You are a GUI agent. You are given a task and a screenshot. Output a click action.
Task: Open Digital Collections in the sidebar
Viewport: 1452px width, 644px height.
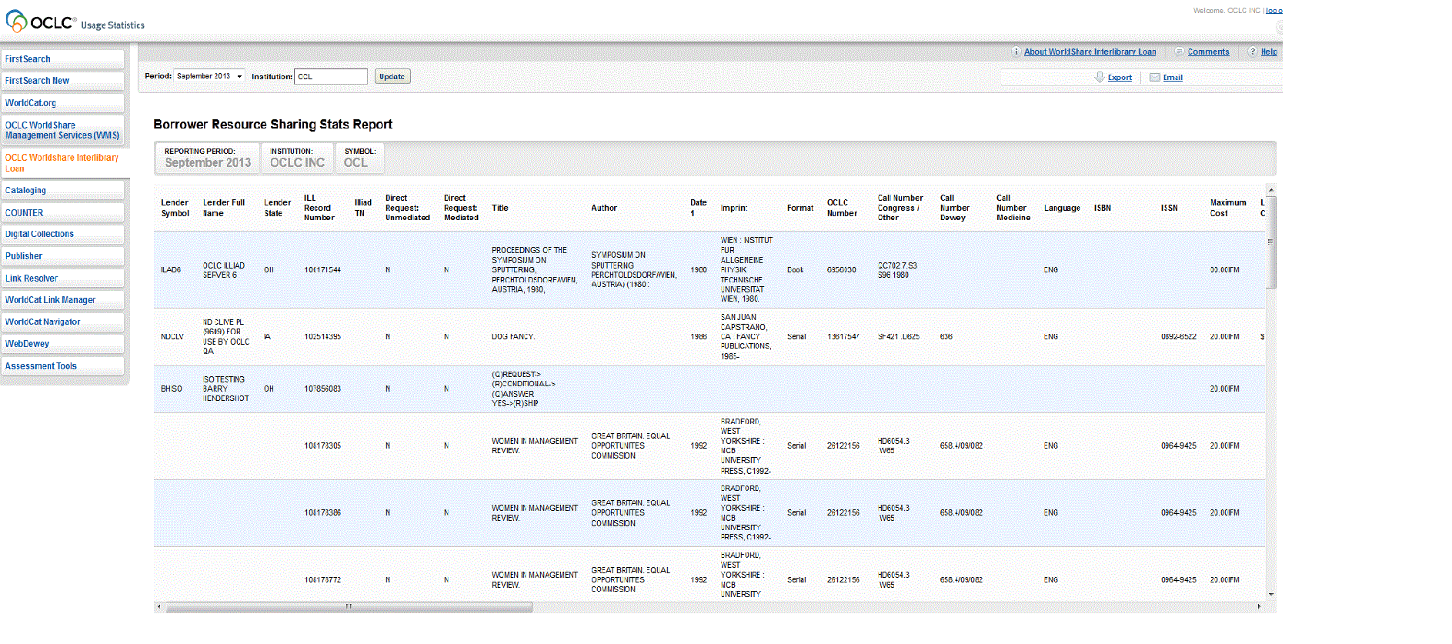tap(62, 234)
